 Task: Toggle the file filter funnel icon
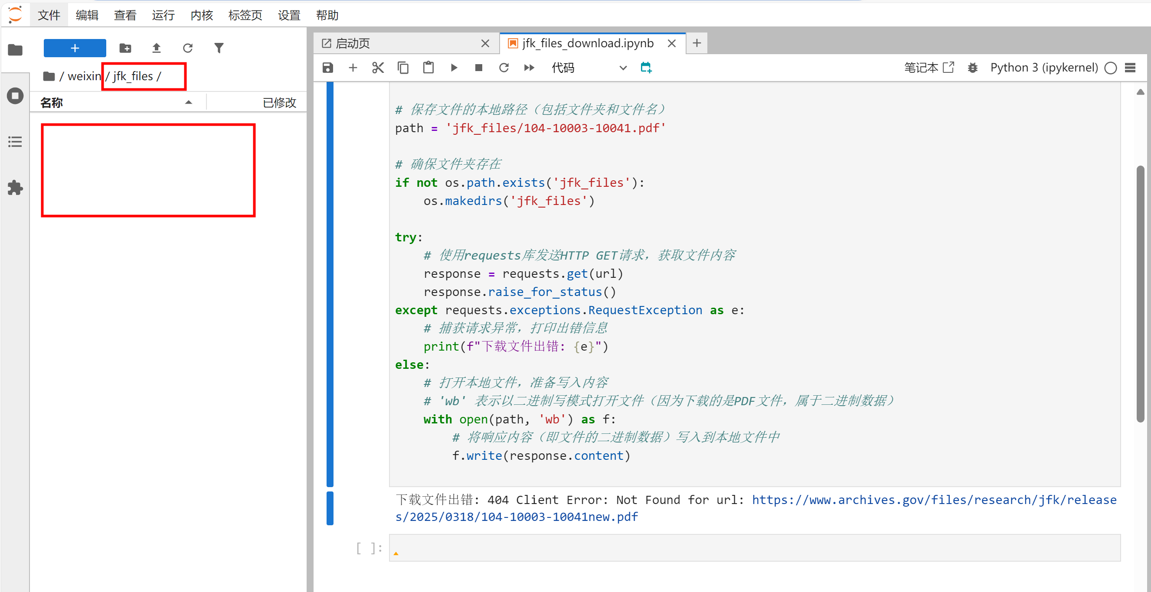coord(219,48)
